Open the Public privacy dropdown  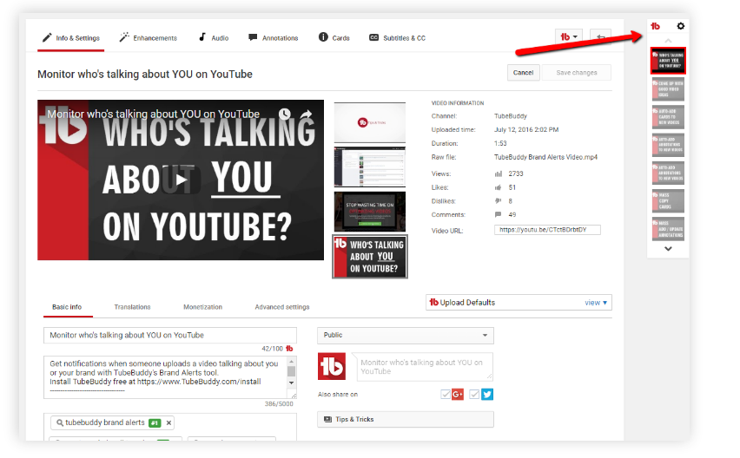coord(405,335)
